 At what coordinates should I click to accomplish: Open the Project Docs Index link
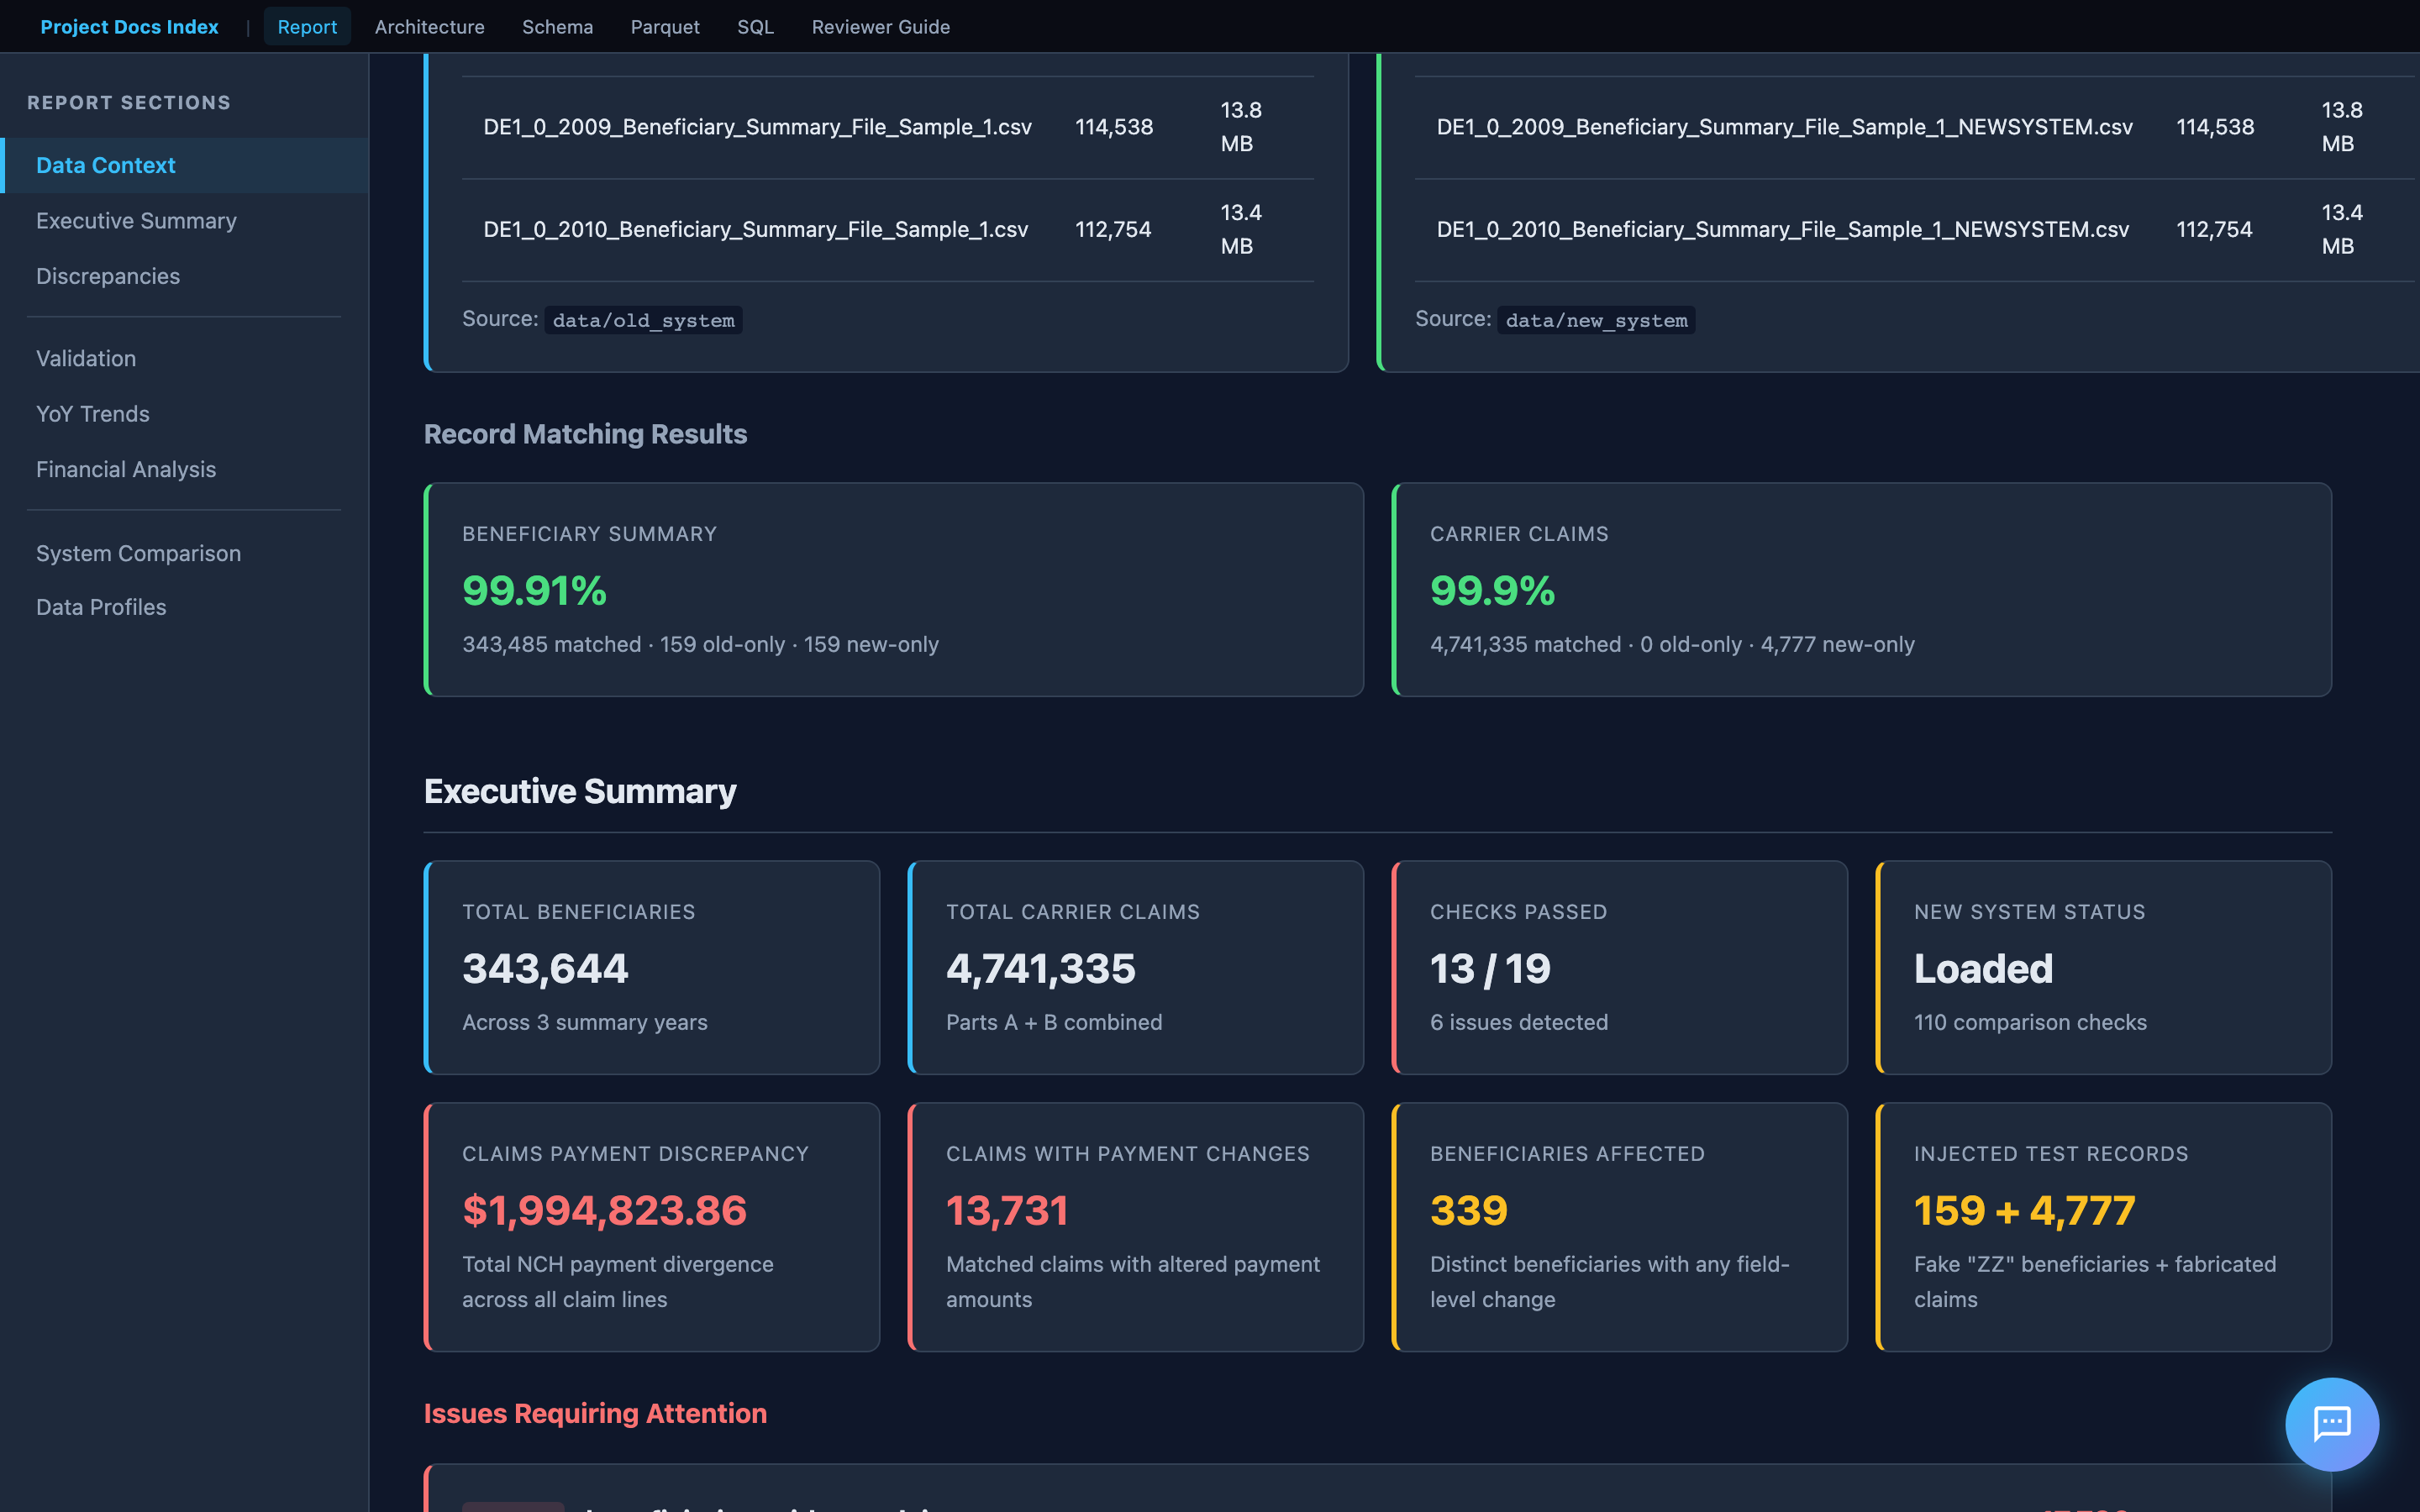pyautogui.click(x=129, y=27)
